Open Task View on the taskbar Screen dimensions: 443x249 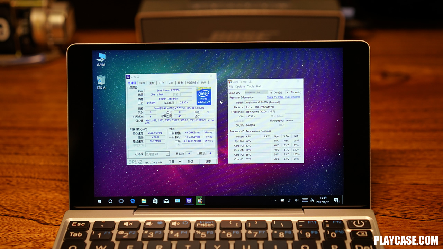121,201
